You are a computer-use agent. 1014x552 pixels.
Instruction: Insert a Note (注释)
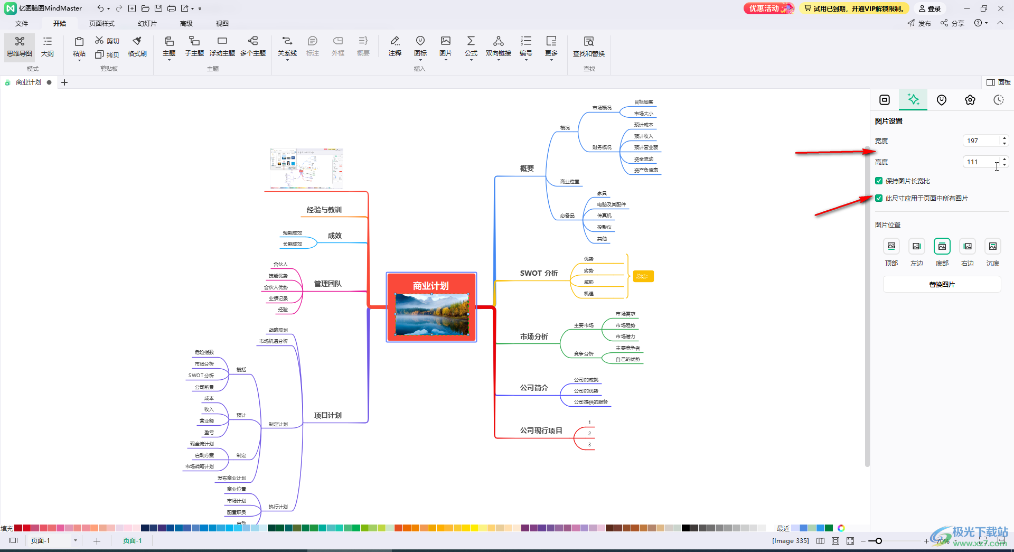click(x=395, y=47)
